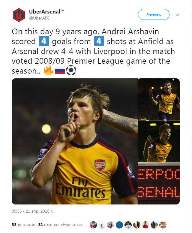This screenshot has width=192, height=233.
Task: Click the soccer ball emoji in tweet
Action: point(71,71)
